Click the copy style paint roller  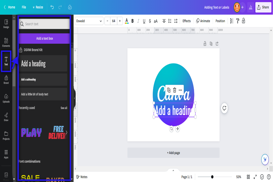click(x=238, y=21)
